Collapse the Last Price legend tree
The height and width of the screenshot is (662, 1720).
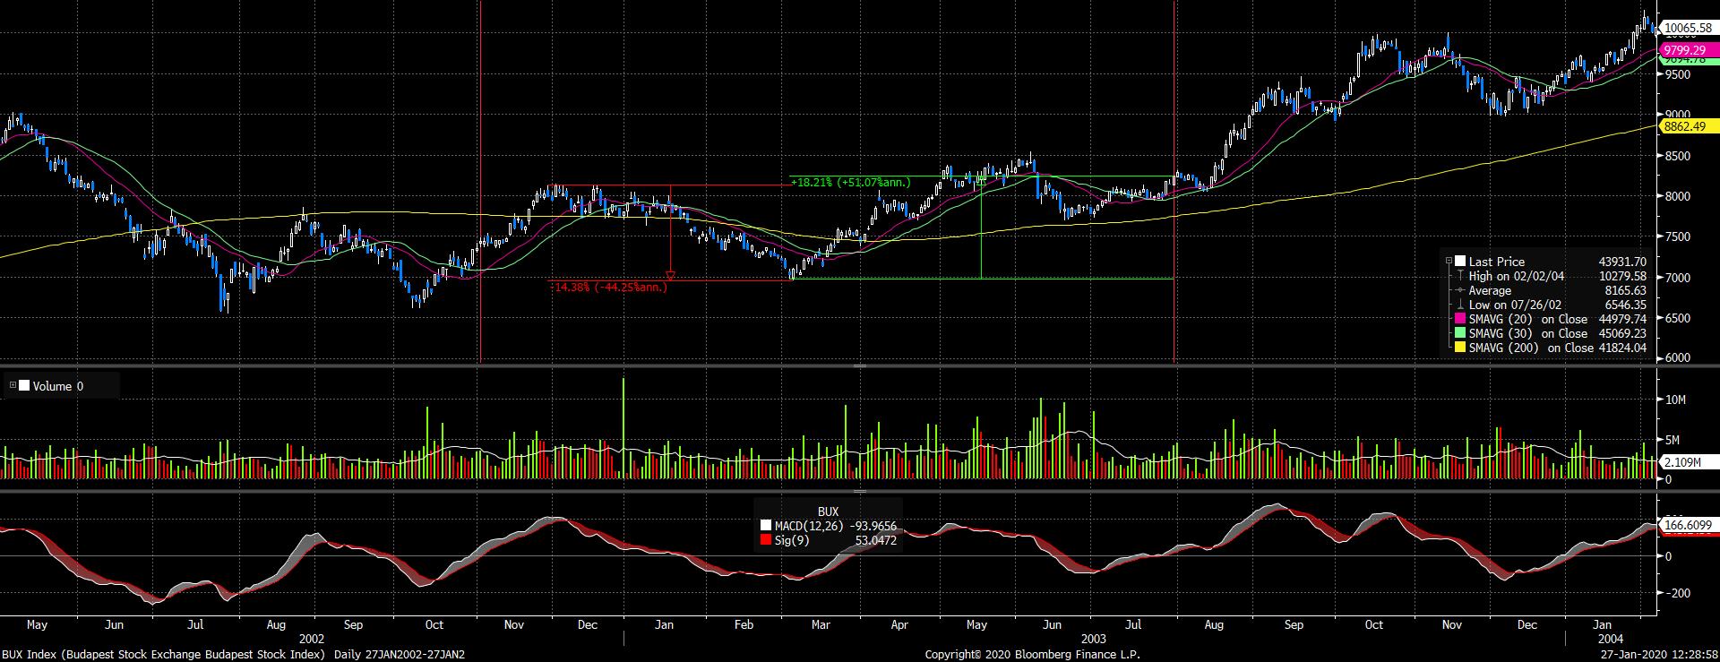[x=1449, y=261]
